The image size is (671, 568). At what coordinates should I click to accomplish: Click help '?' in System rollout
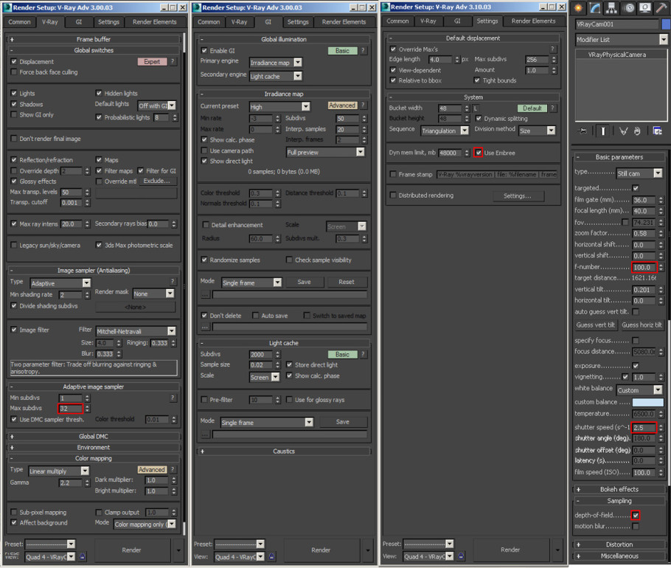point(552,108)
